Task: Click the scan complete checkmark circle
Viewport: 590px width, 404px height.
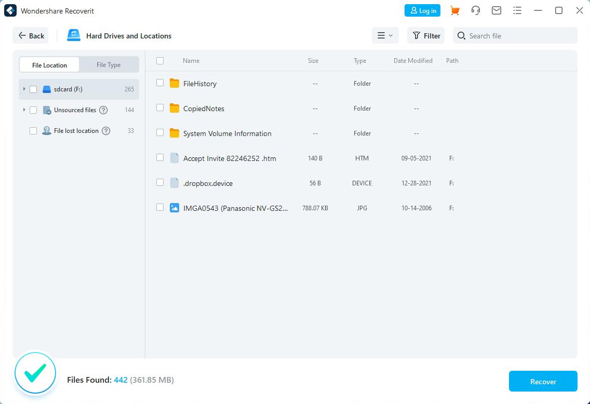Action: [35, 373]
